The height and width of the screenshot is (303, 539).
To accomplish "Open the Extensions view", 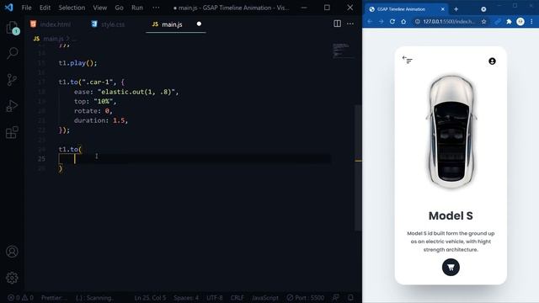I will point(12,132).
